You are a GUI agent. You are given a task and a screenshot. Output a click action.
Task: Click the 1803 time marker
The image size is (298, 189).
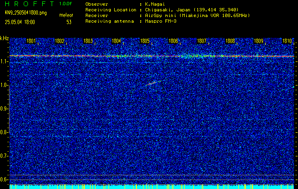click(x=88, y=41)
